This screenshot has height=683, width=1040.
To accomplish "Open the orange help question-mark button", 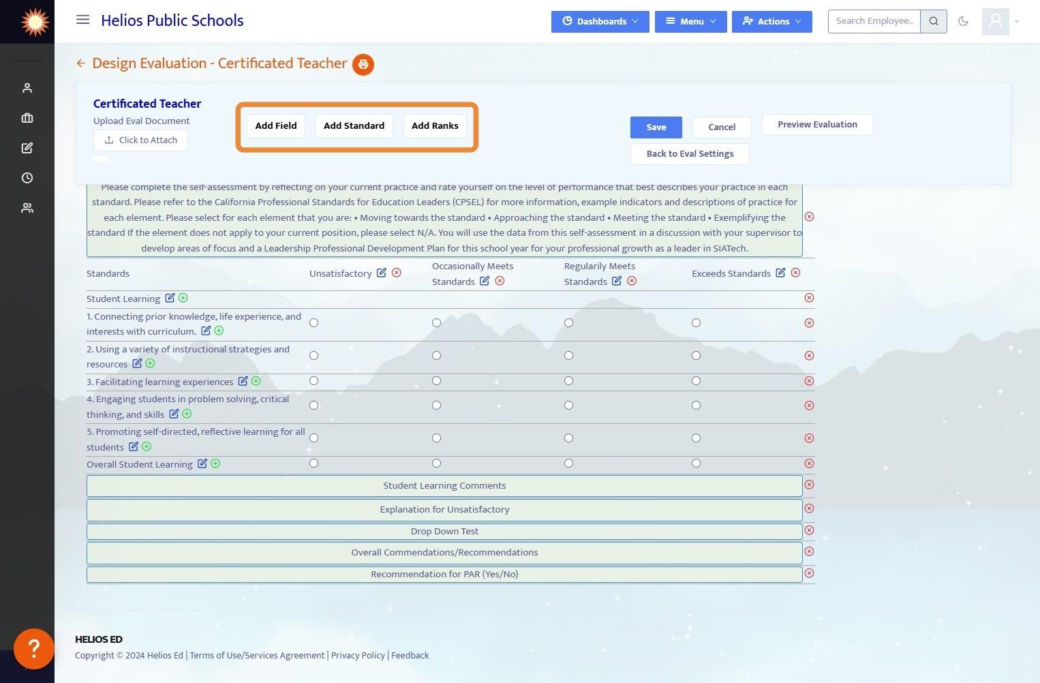I will point(34,648).
